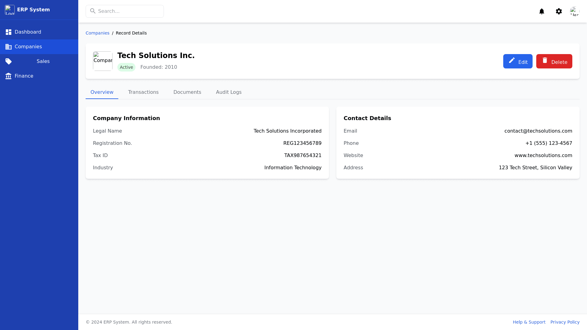Open the Documents tab
587x330 pixels.
click(187, 92)
